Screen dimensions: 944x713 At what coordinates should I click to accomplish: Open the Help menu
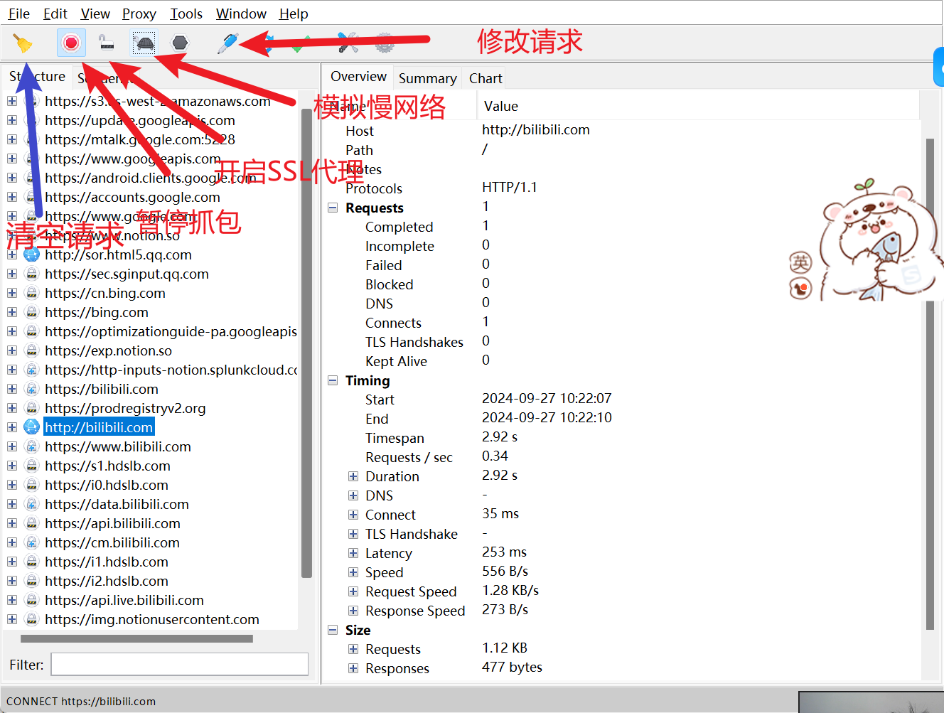pos(294,14)
